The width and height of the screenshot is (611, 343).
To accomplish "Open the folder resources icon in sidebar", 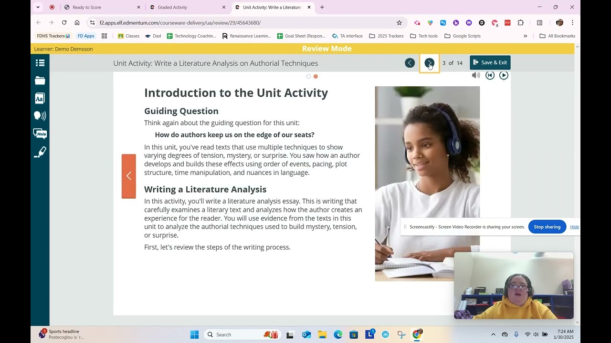I will point(40,81).
